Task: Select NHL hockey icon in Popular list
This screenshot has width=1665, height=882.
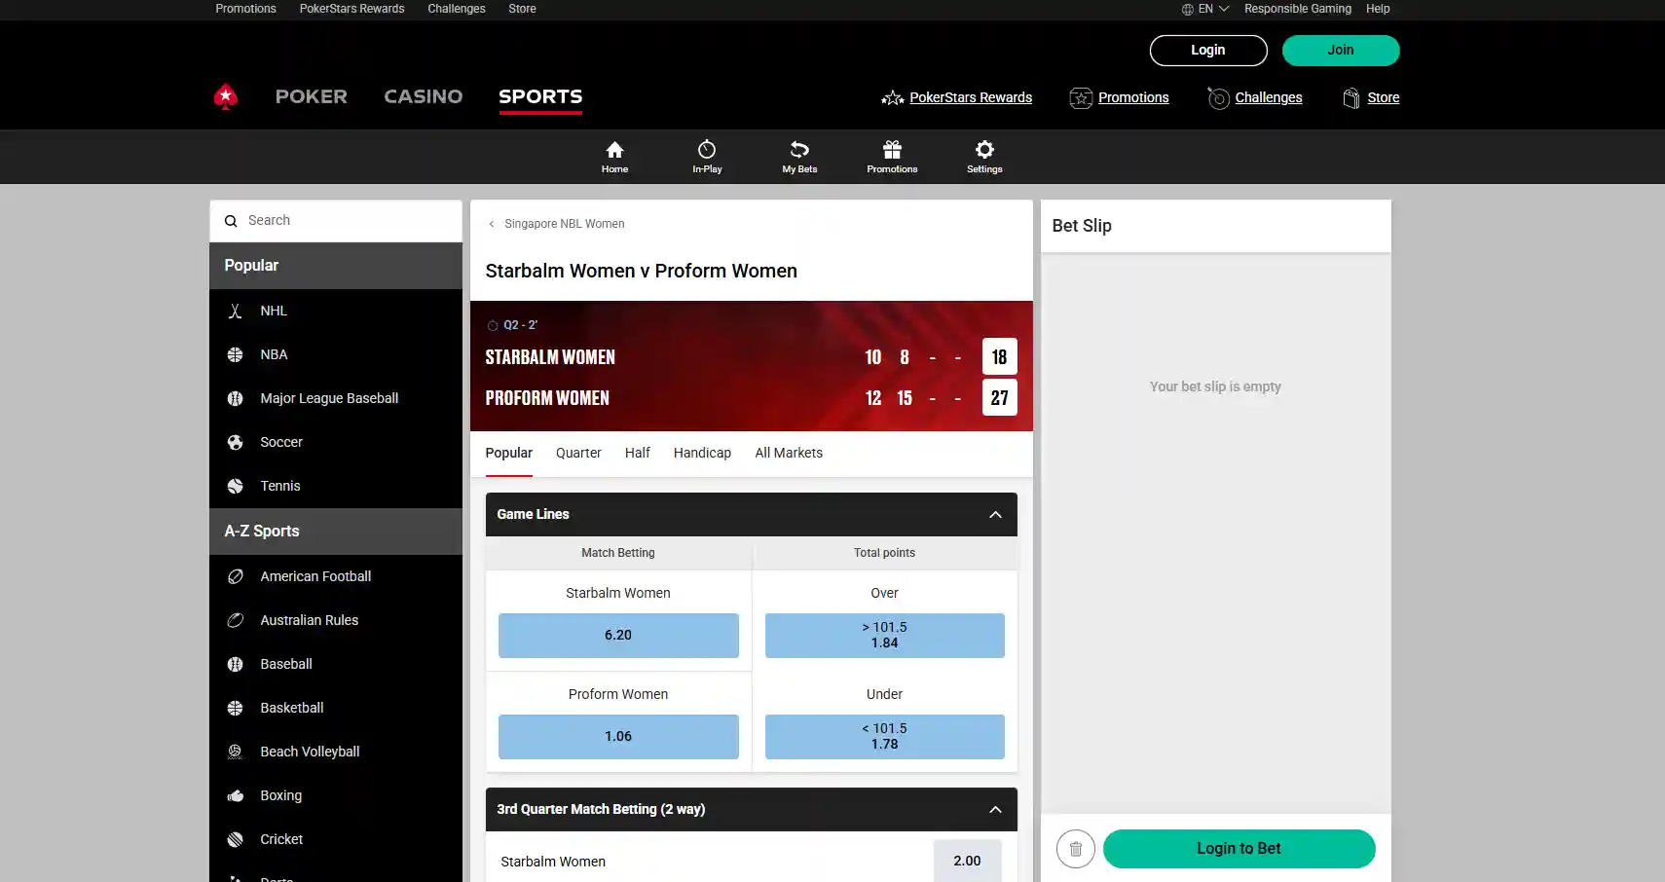Action: coord(235,311)
